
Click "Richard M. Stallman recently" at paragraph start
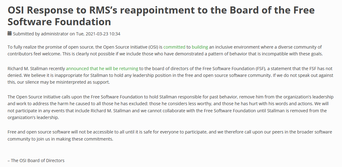(x=36, y=69)
